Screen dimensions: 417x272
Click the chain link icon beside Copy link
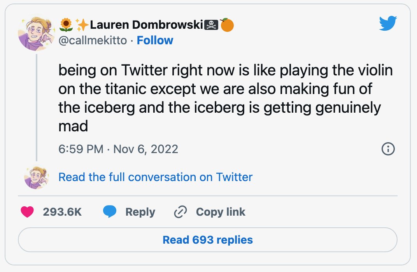[180, 212]
